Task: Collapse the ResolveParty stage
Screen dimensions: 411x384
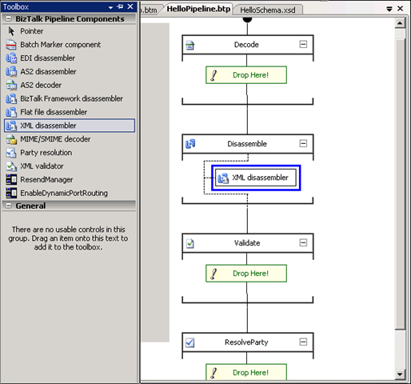Action: tap(303, 342)
